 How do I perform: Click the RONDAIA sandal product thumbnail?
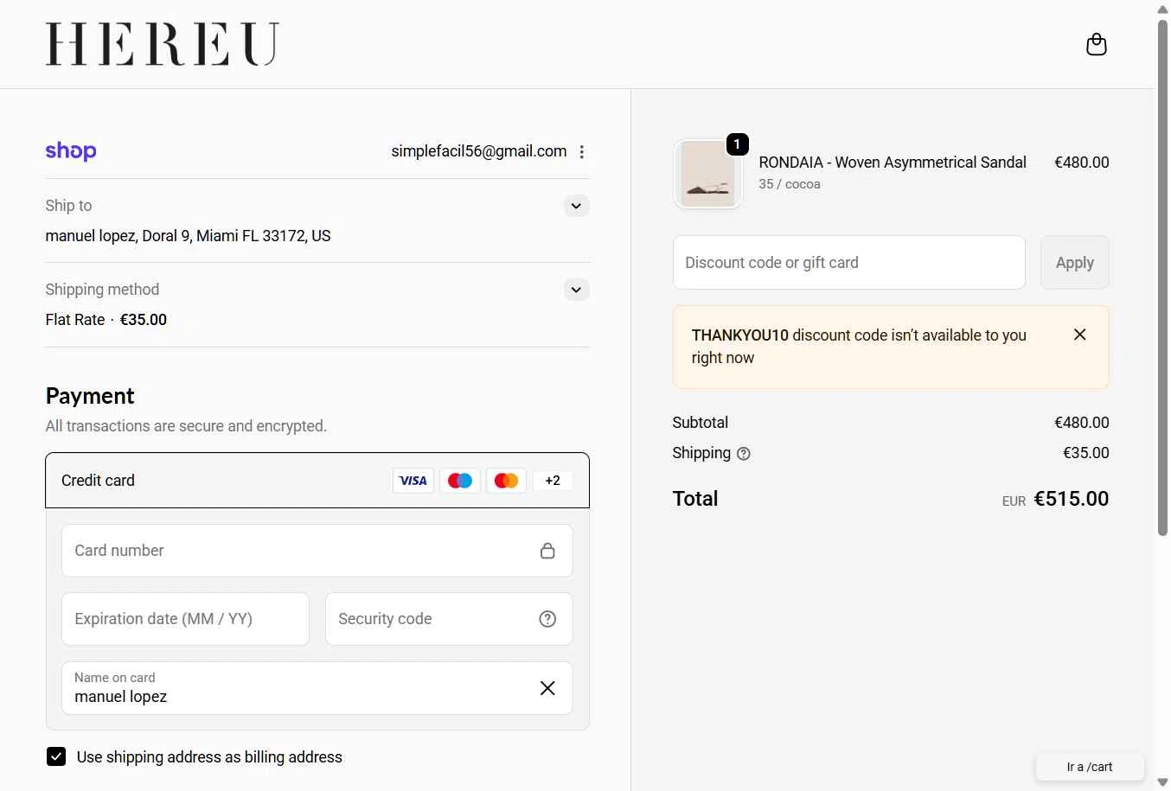[x=707, y=175]
